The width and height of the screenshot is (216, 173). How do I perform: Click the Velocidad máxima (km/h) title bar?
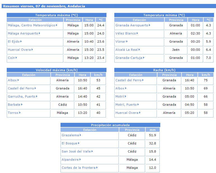(x=57, y=70)
